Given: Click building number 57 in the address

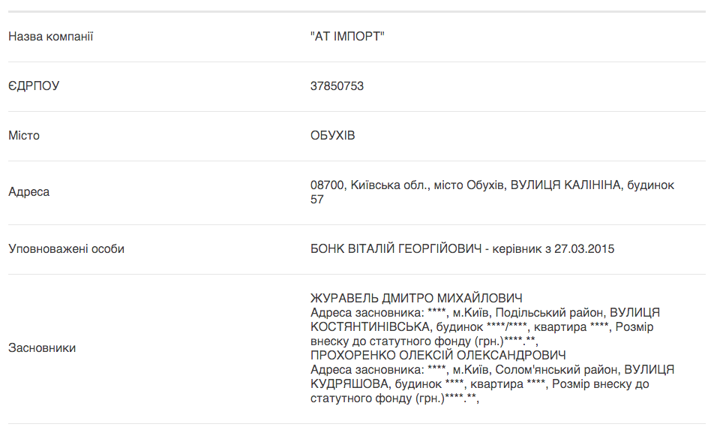Looking at the screenshot, I should [x=317, y=200].
